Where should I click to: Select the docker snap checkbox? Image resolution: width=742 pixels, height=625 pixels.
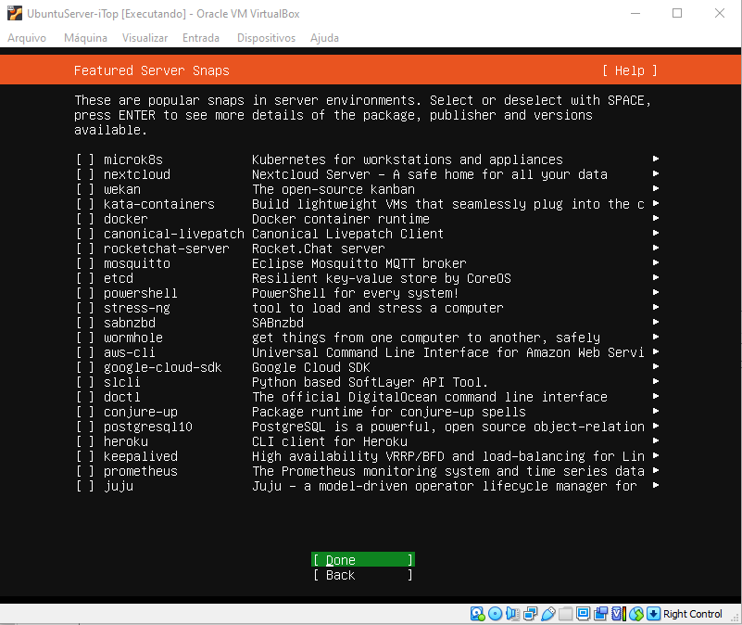pyautogui.click(x=84, y=219)
